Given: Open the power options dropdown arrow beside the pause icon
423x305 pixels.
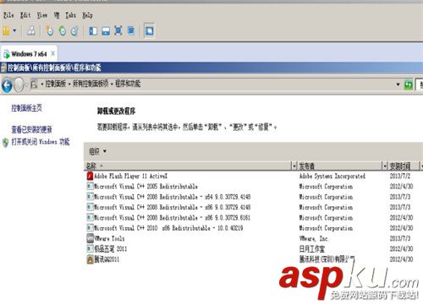Looking at the screenshot, I should tap(14, 30).
